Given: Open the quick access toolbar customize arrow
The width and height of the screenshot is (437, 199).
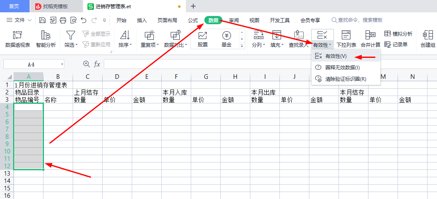Looking at the screenshot, I should 105,21.
